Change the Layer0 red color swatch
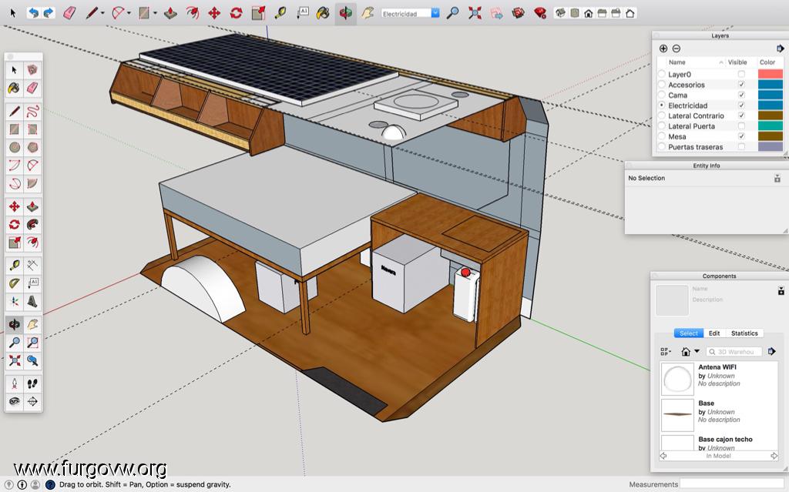The height and width of the screenshot is (492, 789). (771, 75)
